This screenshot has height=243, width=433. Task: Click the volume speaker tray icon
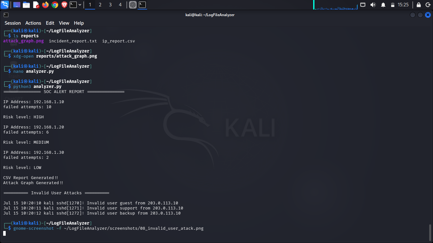click(373, 5)
